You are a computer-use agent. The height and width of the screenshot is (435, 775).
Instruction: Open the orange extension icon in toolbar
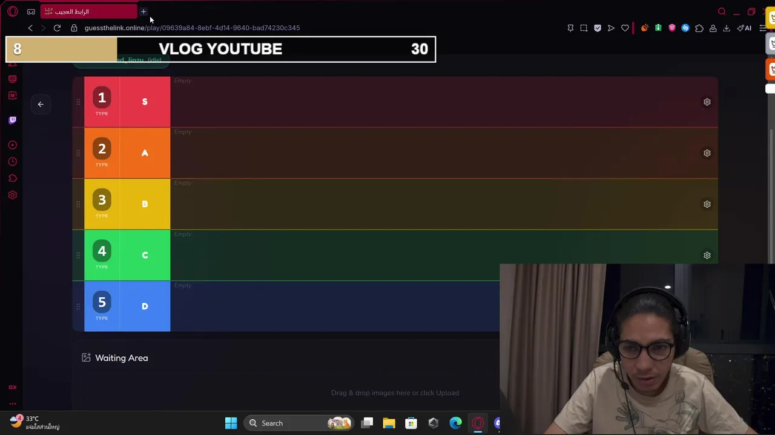tap(645, 28)
